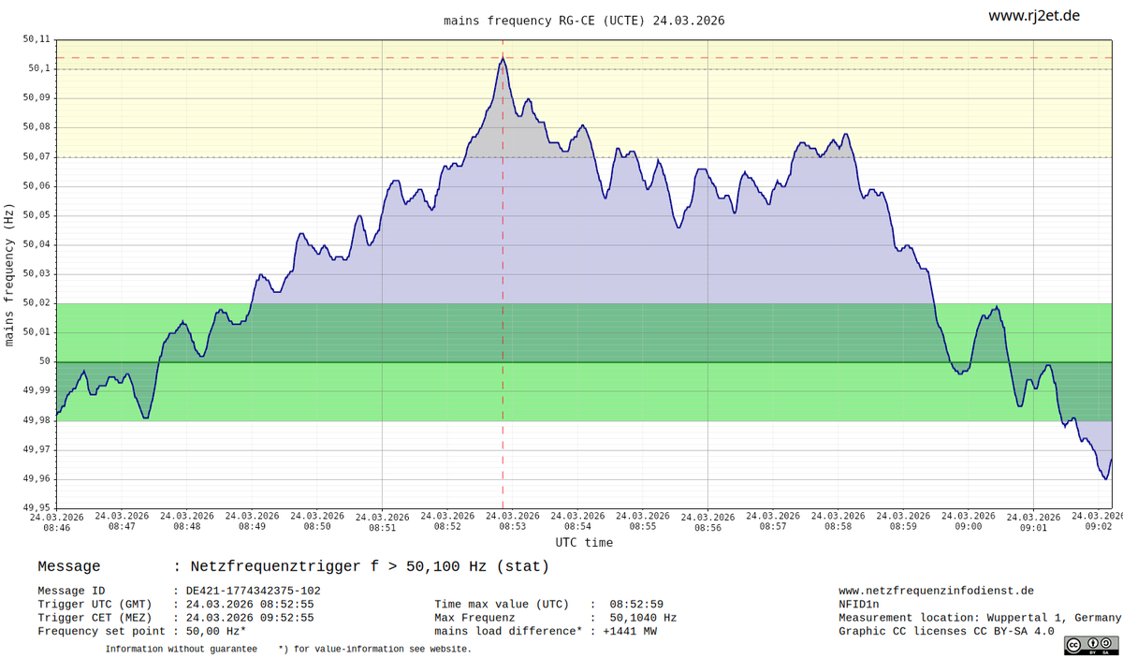Click the Message ID value DE421-1774342375-102
Screen dimensions: 1123x659
253,591
